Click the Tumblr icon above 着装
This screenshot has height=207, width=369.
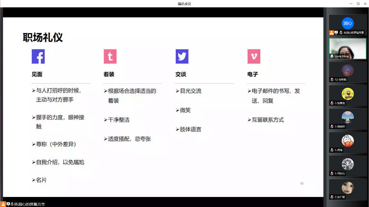[110, 56]
